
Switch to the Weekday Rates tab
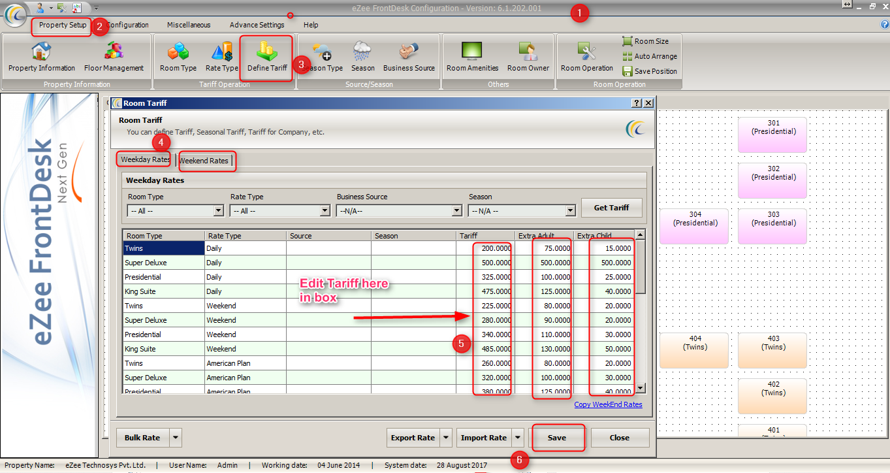145,159
